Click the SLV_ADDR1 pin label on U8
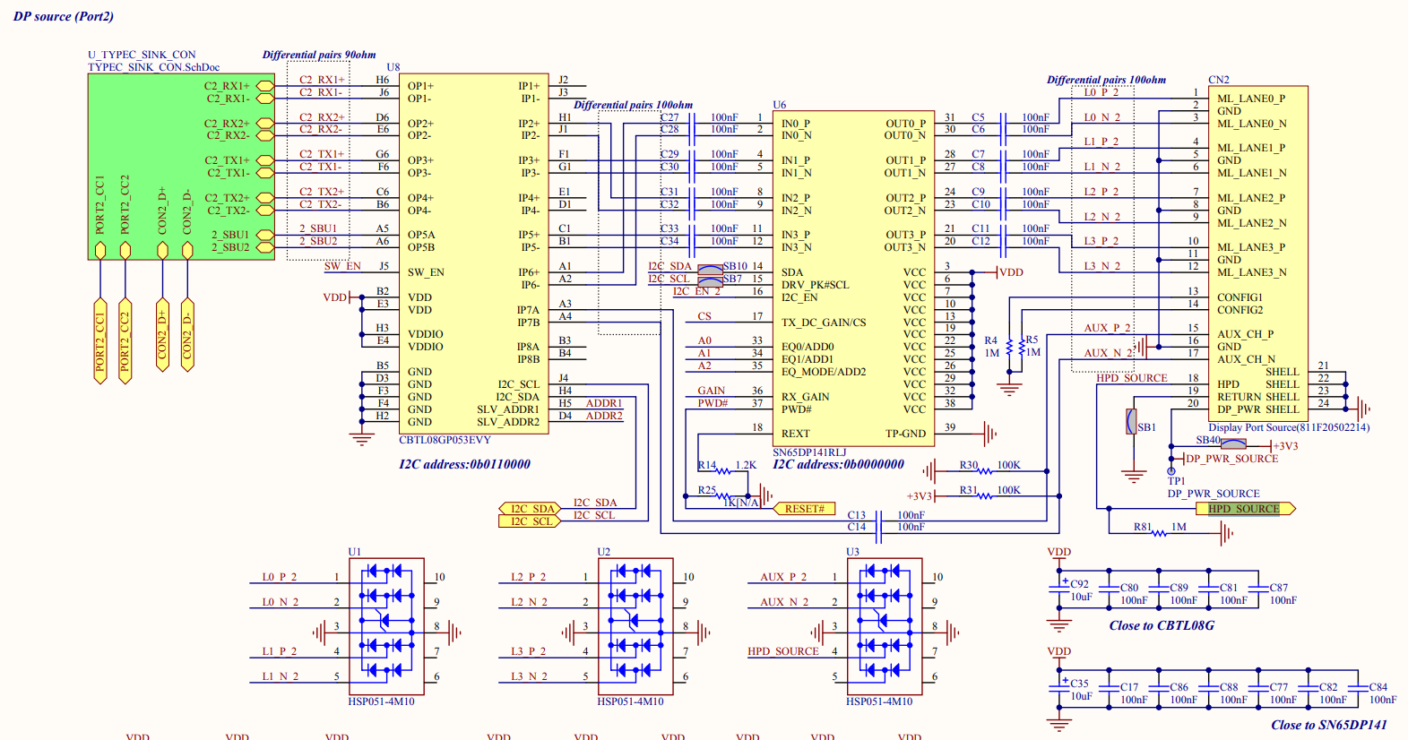 click(508, 409)
